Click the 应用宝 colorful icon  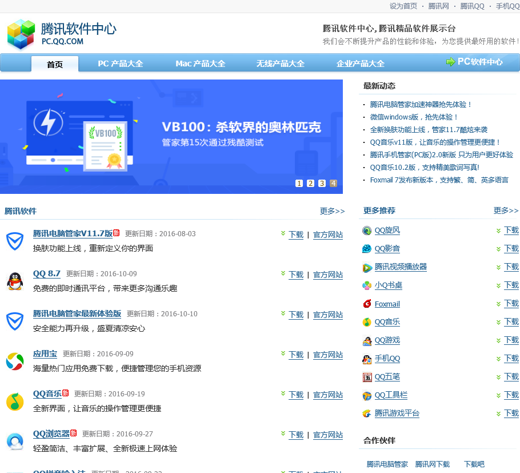pos(15,361)
